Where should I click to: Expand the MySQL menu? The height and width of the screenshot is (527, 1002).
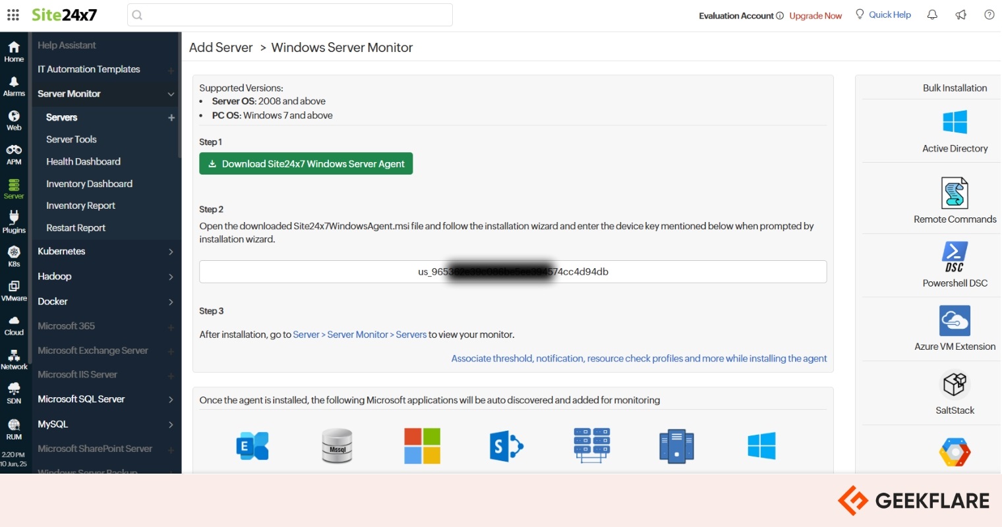click(x=171, y=425)
